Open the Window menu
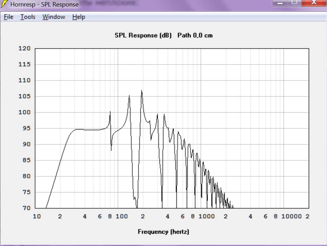Image resolution: width=327 pixels, height=246 pixels. pyautogui.click(x=54, y=17)
